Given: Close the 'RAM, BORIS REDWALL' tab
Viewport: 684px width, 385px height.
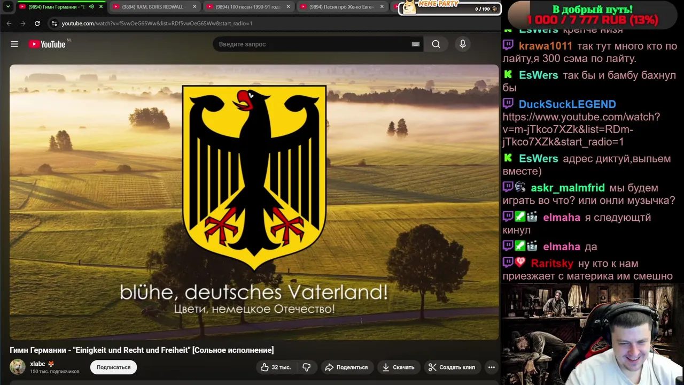Looking at the screenshot, I should 195,7.
